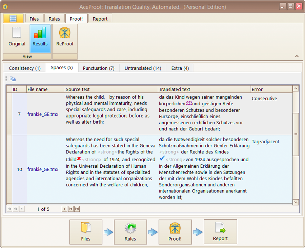The width and height of the screenshot is (305, 248).
Task: Open the Files ribbon tab
Action: 34,19
